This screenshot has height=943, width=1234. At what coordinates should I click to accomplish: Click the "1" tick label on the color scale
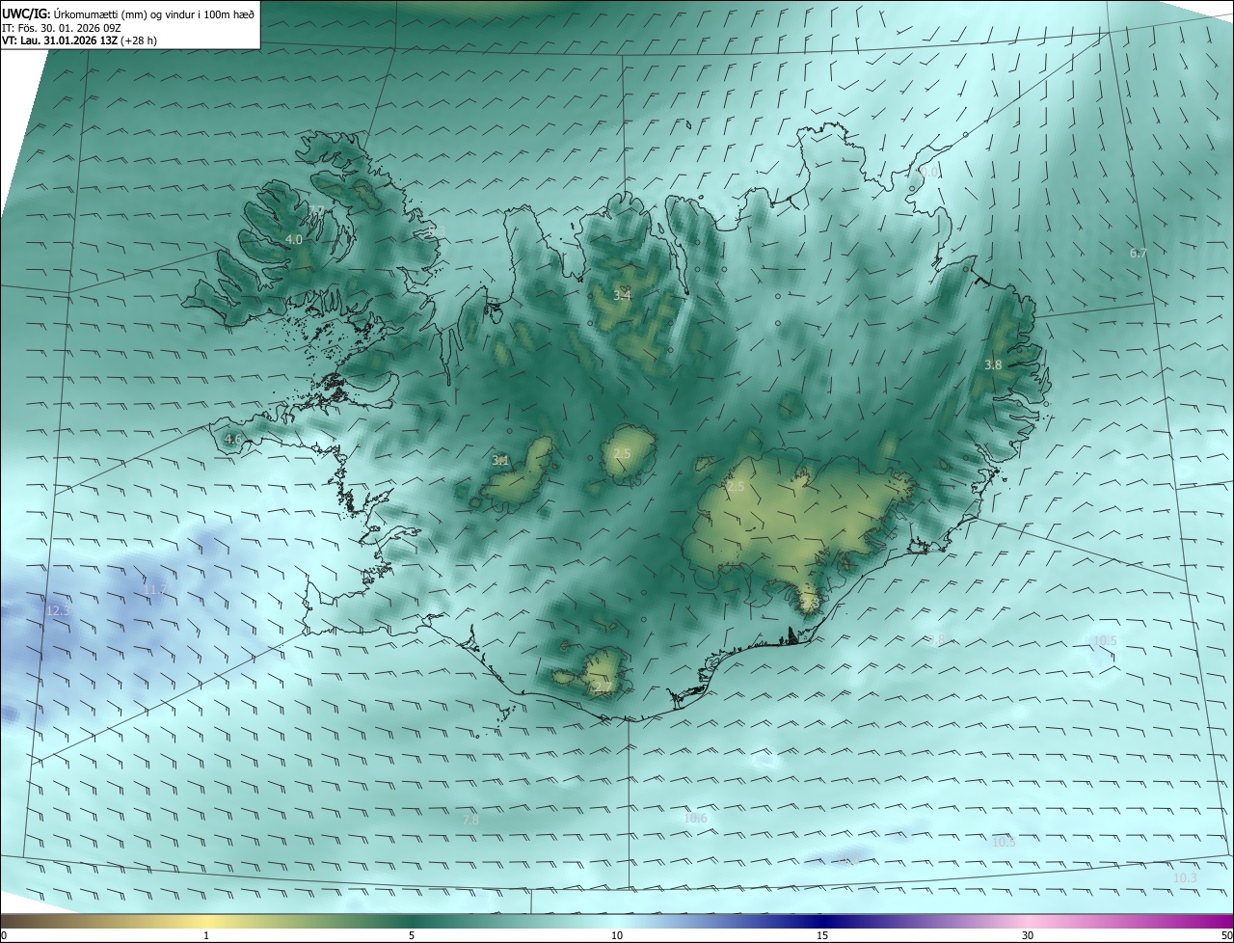[206, 936]
